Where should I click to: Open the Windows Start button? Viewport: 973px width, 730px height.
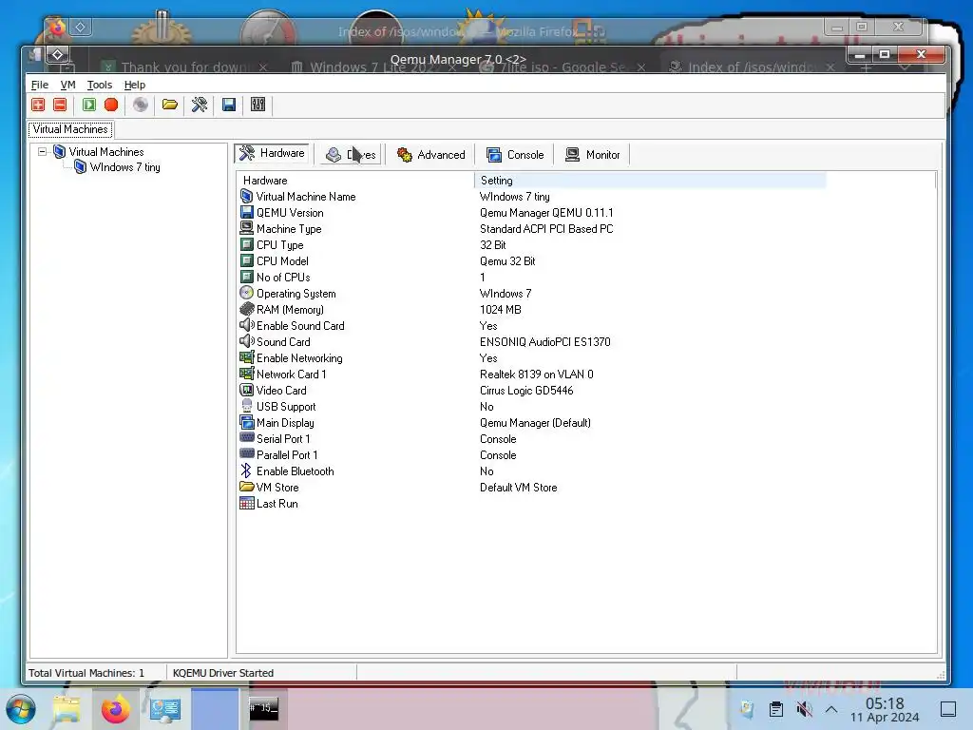[x=21, y=709]
